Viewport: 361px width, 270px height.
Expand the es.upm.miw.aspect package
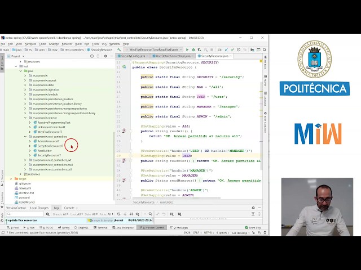click(25, 80)
